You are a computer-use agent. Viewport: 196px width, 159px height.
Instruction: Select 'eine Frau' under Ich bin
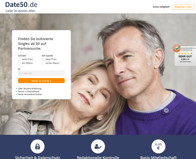19,59
